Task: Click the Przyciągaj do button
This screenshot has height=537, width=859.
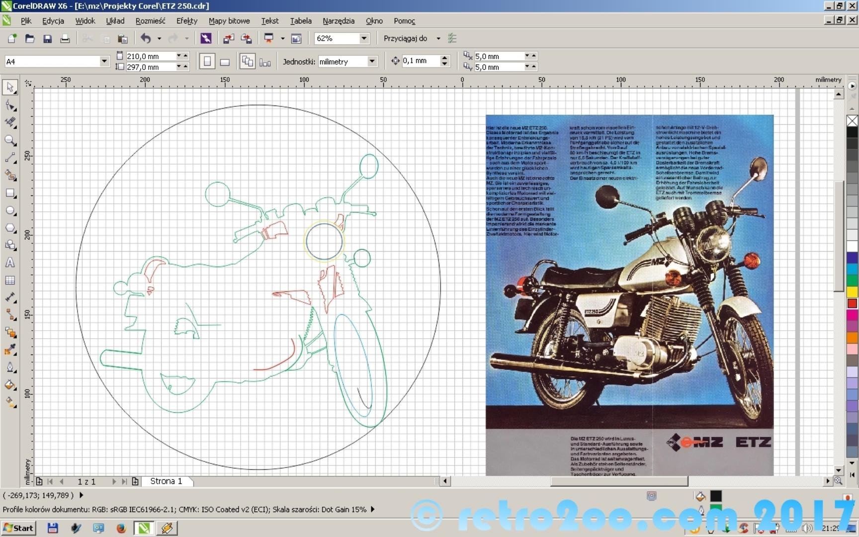Action: pyautogui.click(x=405, y=38)
